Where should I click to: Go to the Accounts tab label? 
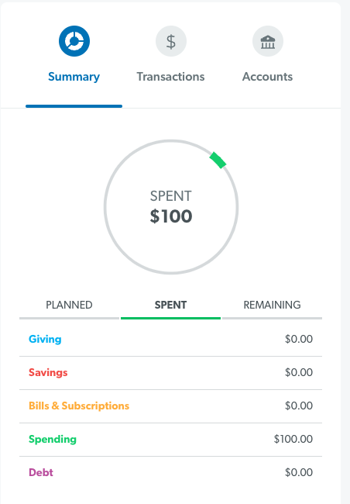pyautogui.click(x=267, y=77)
